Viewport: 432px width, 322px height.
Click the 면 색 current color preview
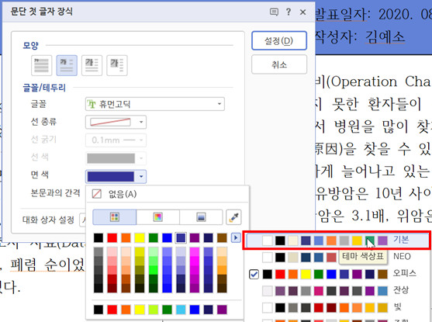point(111,176)
